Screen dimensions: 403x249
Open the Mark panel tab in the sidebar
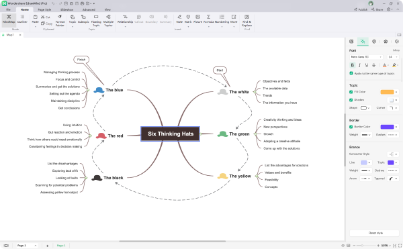click(x=374, y=42)
